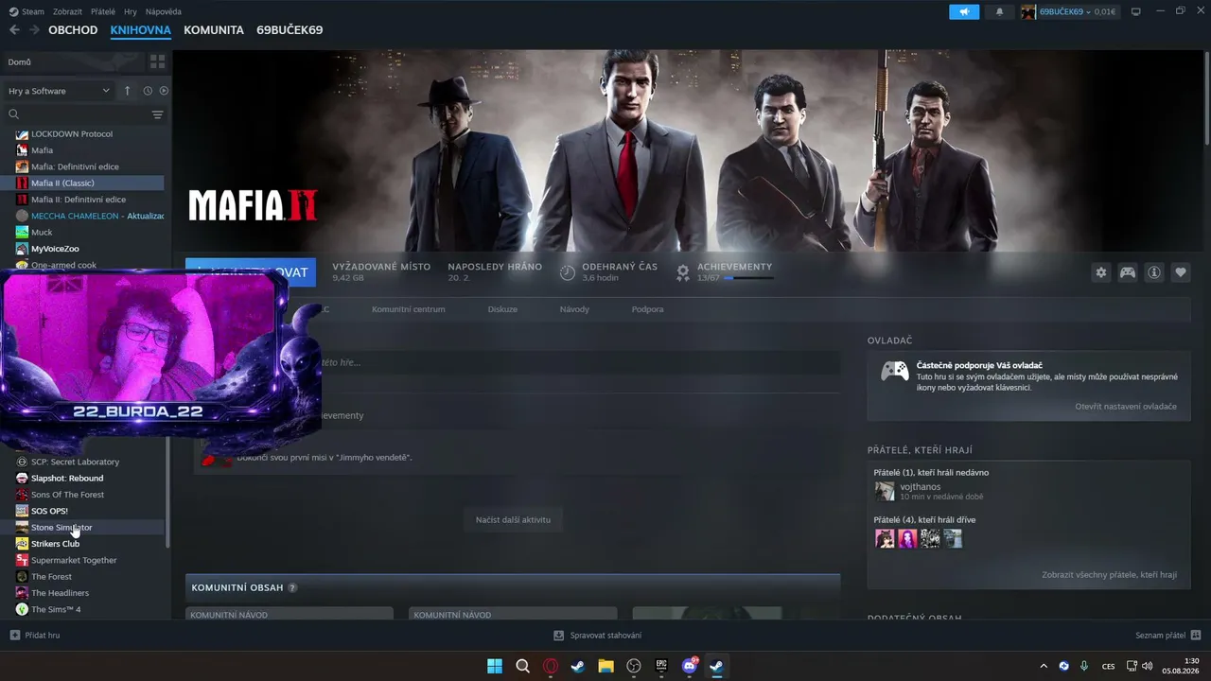Screen dimensions: 1211x681
Task: Open the Hry a Software filter dropdown
Action: tap(59, 91)
